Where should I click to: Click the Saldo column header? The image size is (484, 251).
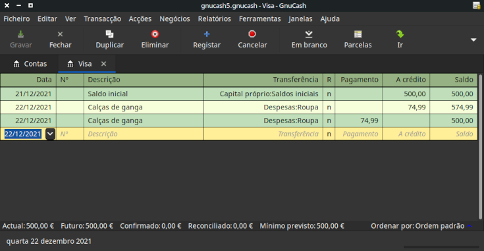[454, 80]
